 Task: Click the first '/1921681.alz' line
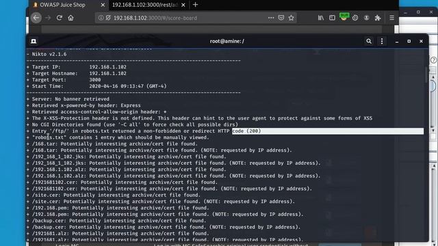(x=118, y=234)
